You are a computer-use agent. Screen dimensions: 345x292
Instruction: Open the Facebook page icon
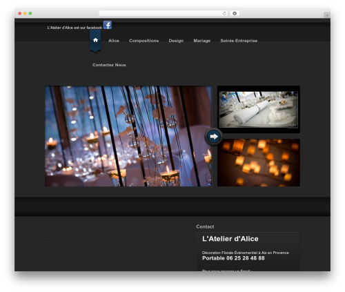coord(107,25)
